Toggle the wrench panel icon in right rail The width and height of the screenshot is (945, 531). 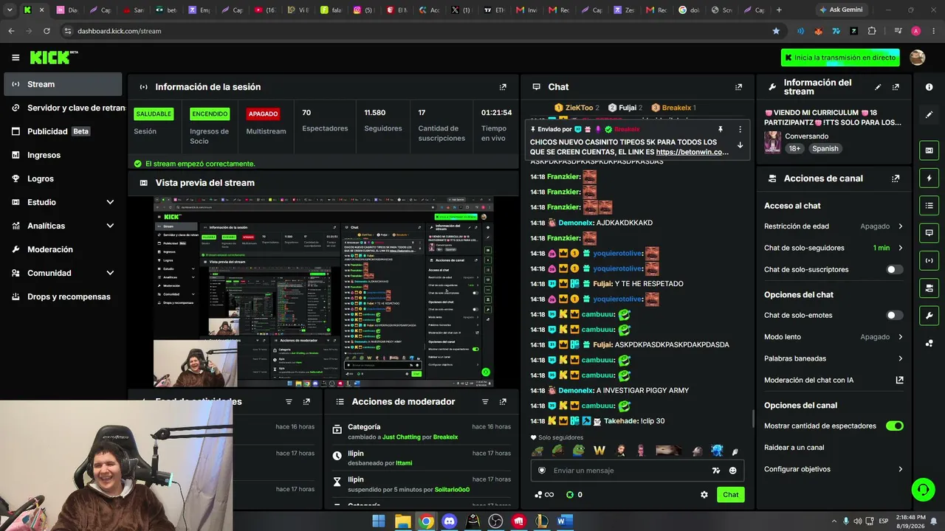[929, 315]
